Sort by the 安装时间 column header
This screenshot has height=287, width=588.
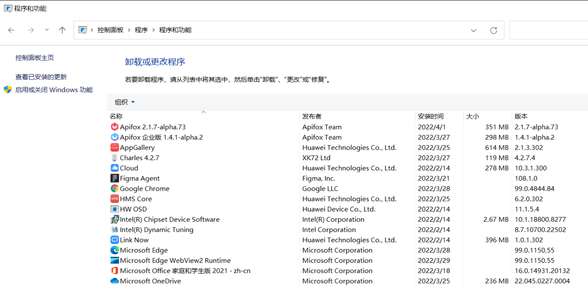click(431, 116)
